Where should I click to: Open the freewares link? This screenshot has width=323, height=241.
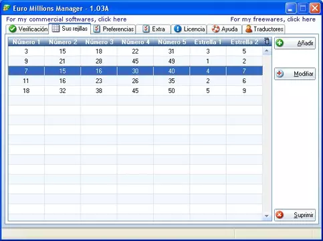[273, 19]
